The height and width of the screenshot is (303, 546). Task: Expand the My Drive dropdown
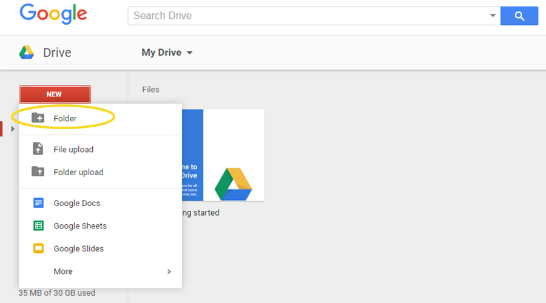click(189, 53)
